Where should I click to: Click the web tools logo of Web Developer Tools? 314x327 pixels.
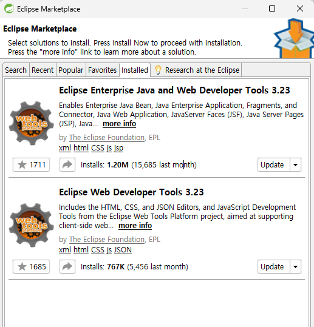pyautogui.click(x=32, y=225)
